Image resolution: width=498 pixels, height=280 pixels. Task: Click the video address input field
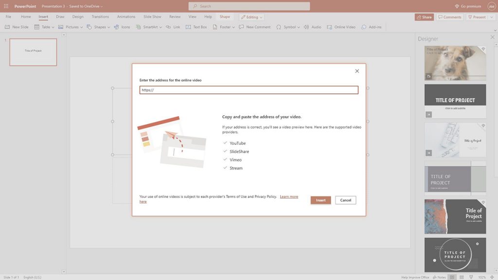(x=249, y=89)
